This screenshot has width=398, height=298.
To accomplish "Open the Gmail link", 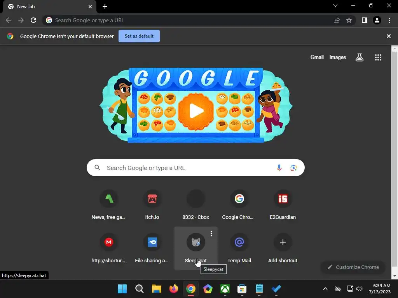I will 317,57.
